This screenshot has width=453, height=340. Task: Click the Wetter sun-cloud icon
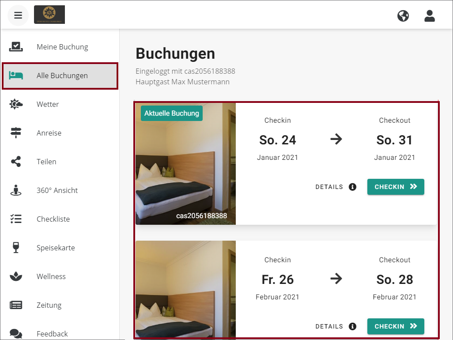click(x=16, y=104)
